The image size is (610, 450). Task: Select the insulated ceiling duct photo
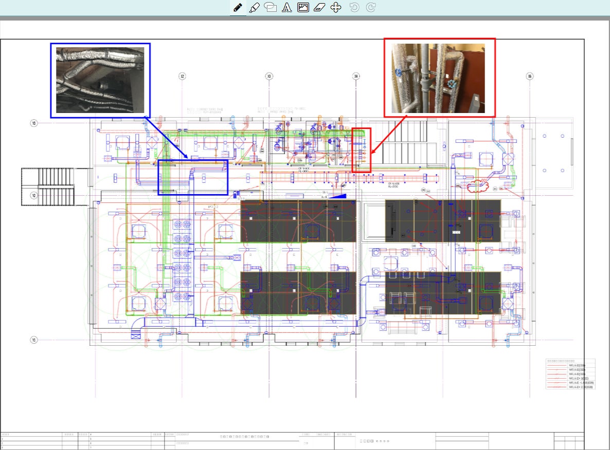pyautogui.click(x=100, y=80)
